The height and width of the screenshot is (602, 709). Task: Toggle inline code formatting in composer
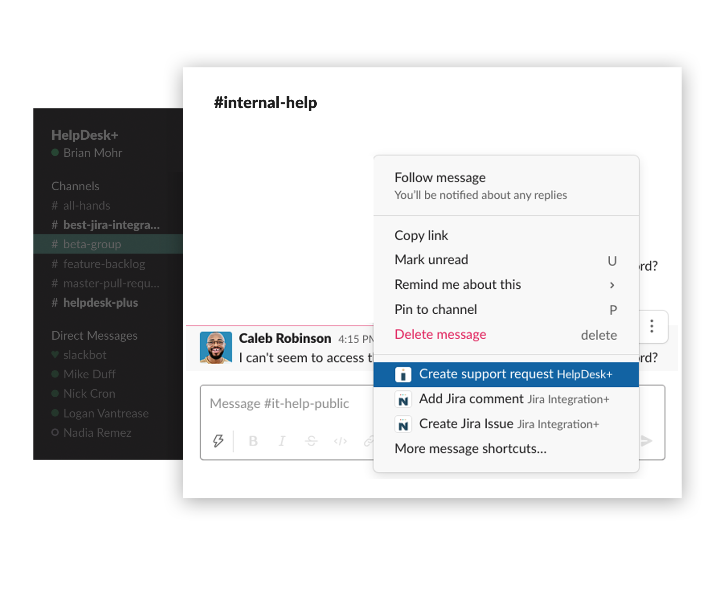340,441
